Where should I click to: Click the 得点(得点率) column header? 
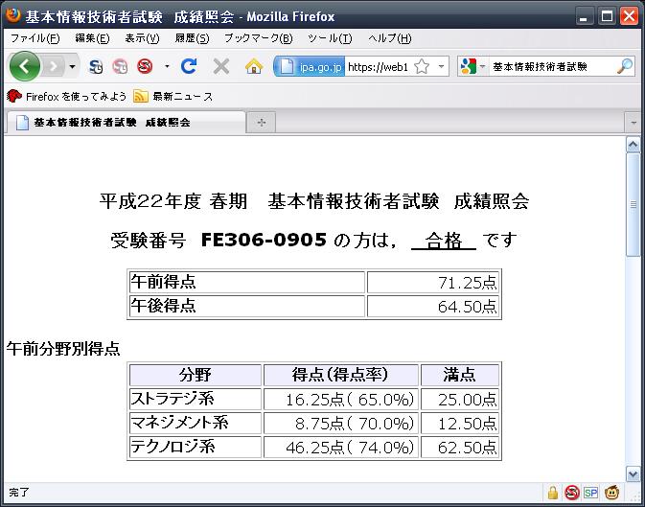[x=341, y=375]
